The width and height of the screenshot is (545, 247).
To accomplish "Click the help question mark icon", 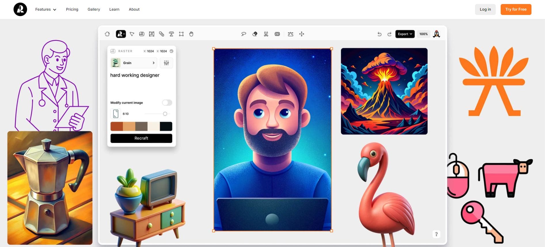I will click(436, 234).
